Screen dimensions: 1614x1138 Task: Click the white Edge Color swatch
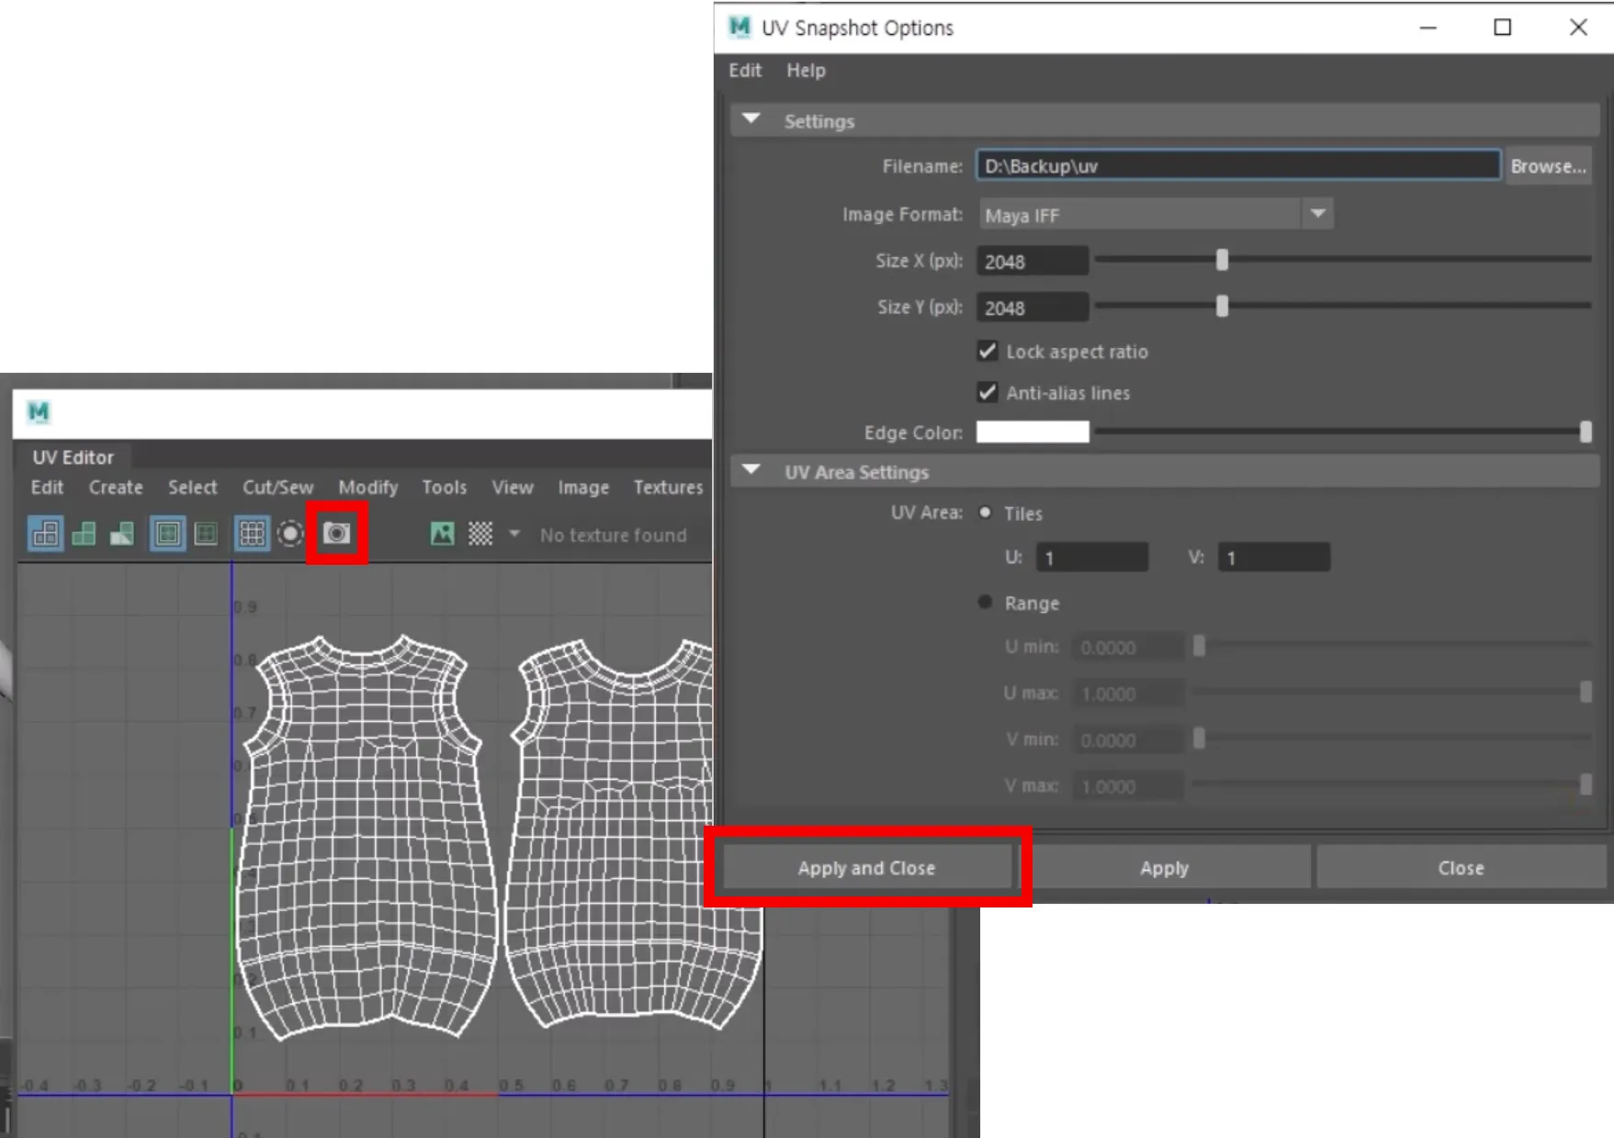1033,432
